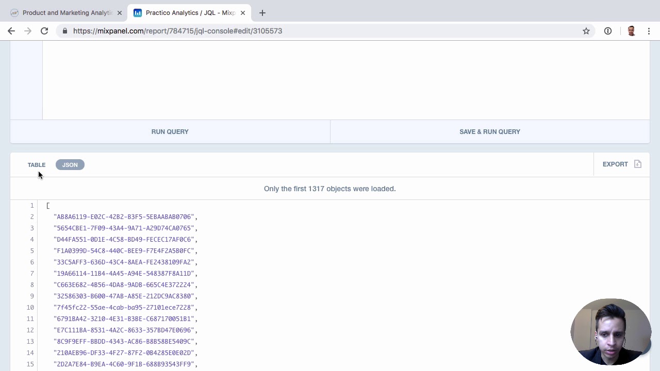Bookmark this page with the star icon
The image size is (660, 371).
pos(586,31)
